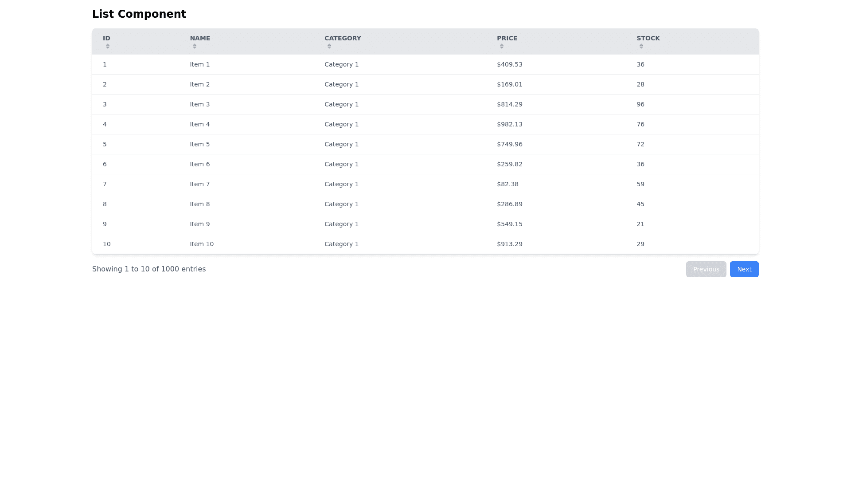Click the Item 4 name cell

pyautogui.click(x=199, y=124)
